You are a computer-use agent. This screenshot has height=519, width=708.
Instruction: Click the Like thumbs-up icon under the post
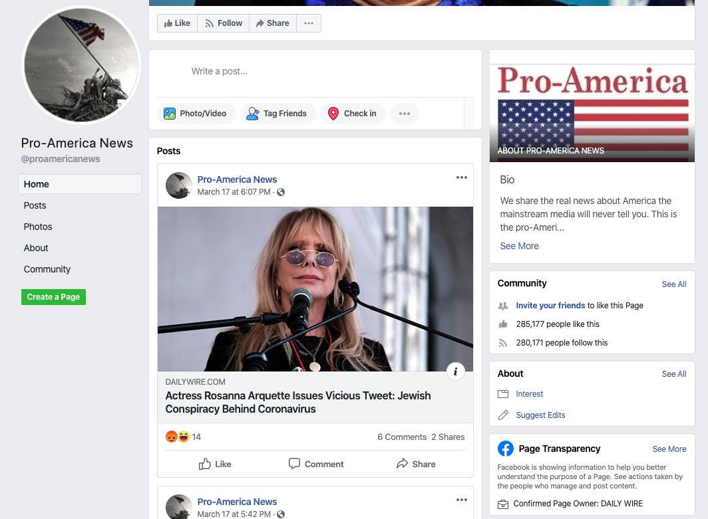(x=205, y=464)
